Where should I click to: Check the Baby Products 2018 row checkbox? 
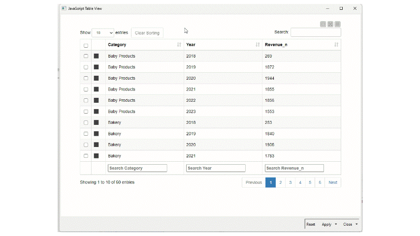tap(86, 56)
